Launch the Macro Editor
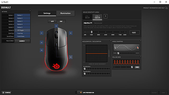 coord(22,41)
